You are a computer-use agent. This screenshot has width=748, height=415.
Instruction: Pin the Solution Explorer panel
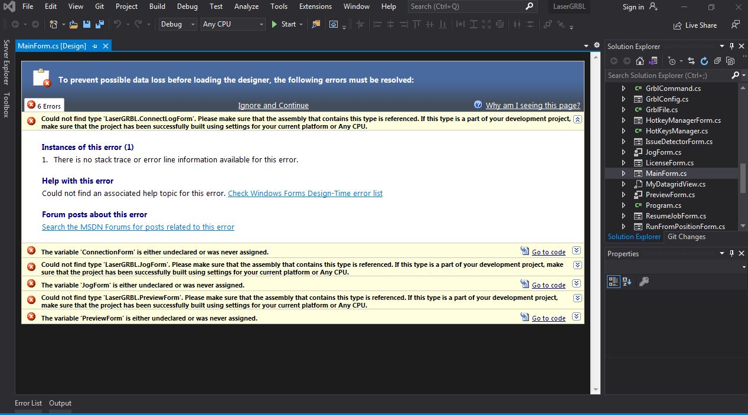pos(731,46)
